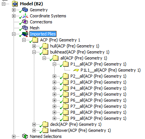This screenshot has height=139, width=145.
Task: Click the P4__all folder icon
Action: coord(66,88)
